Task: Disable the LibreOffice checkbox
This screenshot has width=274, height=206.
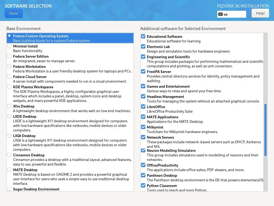Action: (143, 106)
